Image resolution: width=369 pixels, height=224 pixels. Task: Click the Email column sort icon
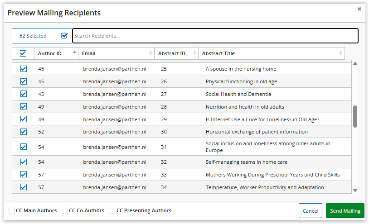tap(151, 53)
